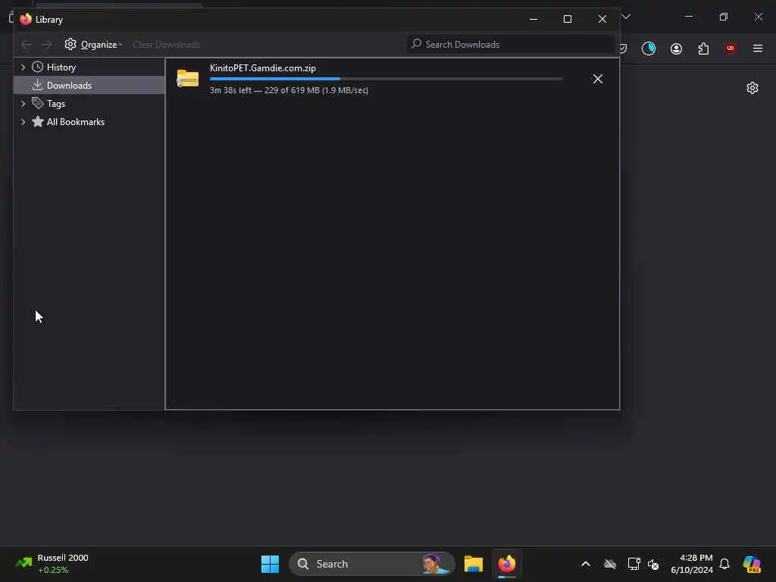Click the download progress bar
776x582 pixels.
[386, 79]
